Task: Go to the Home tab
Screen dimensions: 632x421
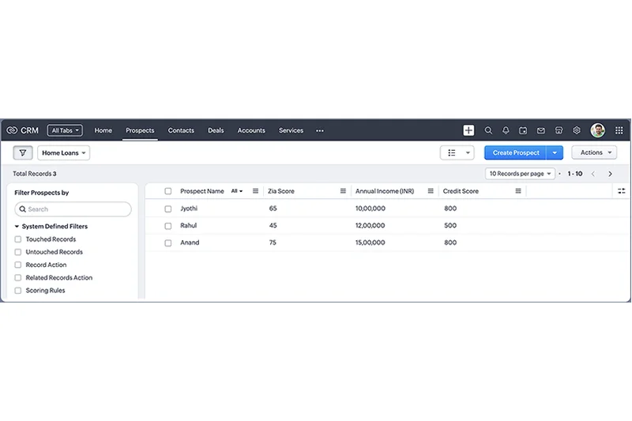Action: point(103,130)
